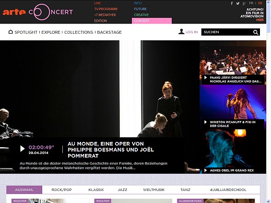The image size is (271, 203).
Task: Play the Agnes Obel Grand Rex clip
Action: coord(205,170)
